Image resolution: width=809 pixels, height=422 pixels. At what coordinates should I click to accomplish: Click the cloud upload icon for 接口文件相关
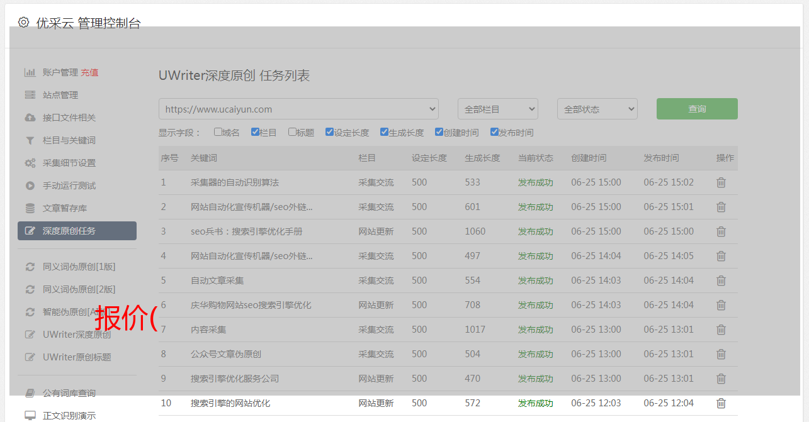30,118
